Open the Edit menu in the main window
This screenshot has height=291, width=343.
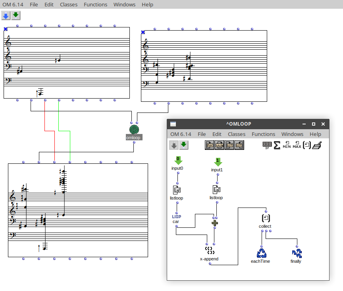pyautogui.click(x=49, y=5)
